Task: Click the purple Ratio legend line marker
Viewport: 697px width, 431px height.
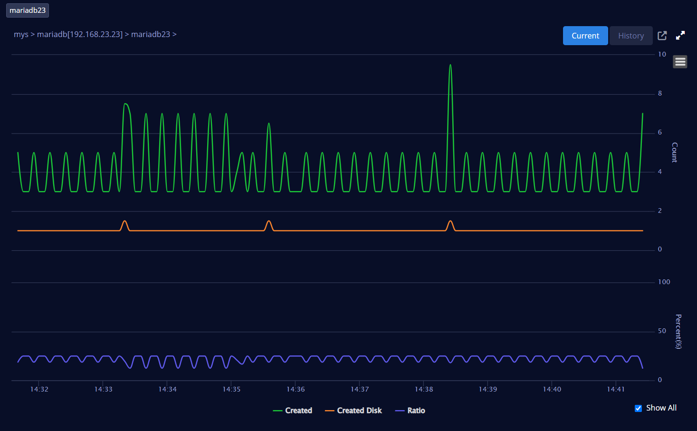Action: pos(400,411)
